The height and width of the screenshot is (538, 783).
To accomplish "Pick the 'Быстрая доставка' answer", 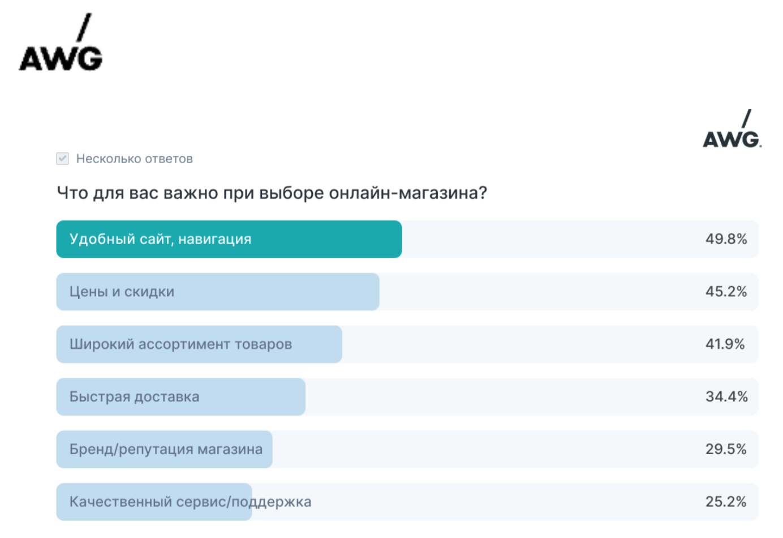I will point(134,397).
